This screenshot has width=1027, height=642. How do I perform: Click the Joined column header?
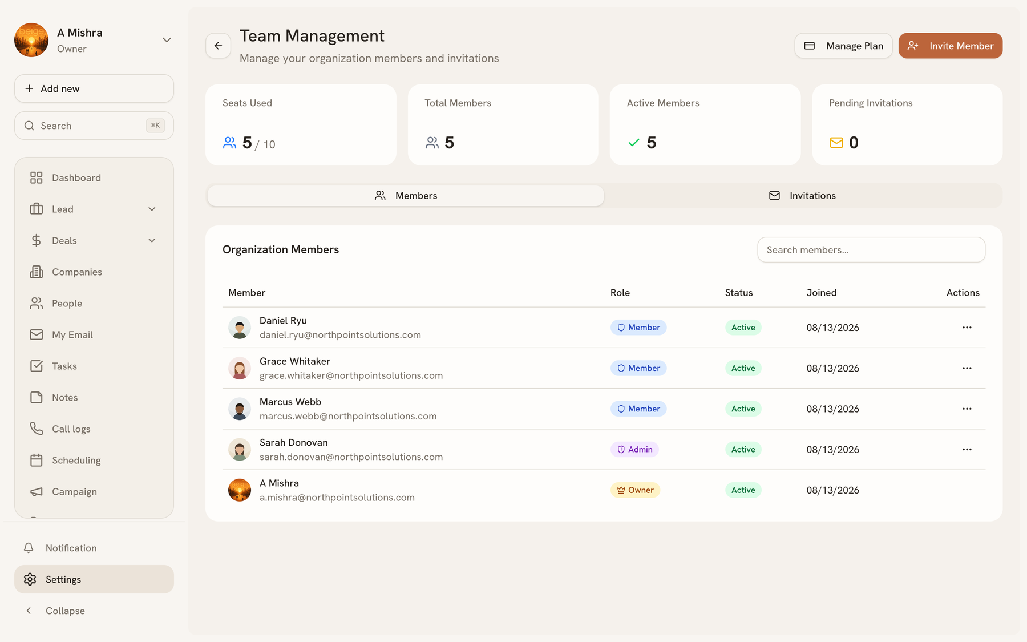coord(821,293)
